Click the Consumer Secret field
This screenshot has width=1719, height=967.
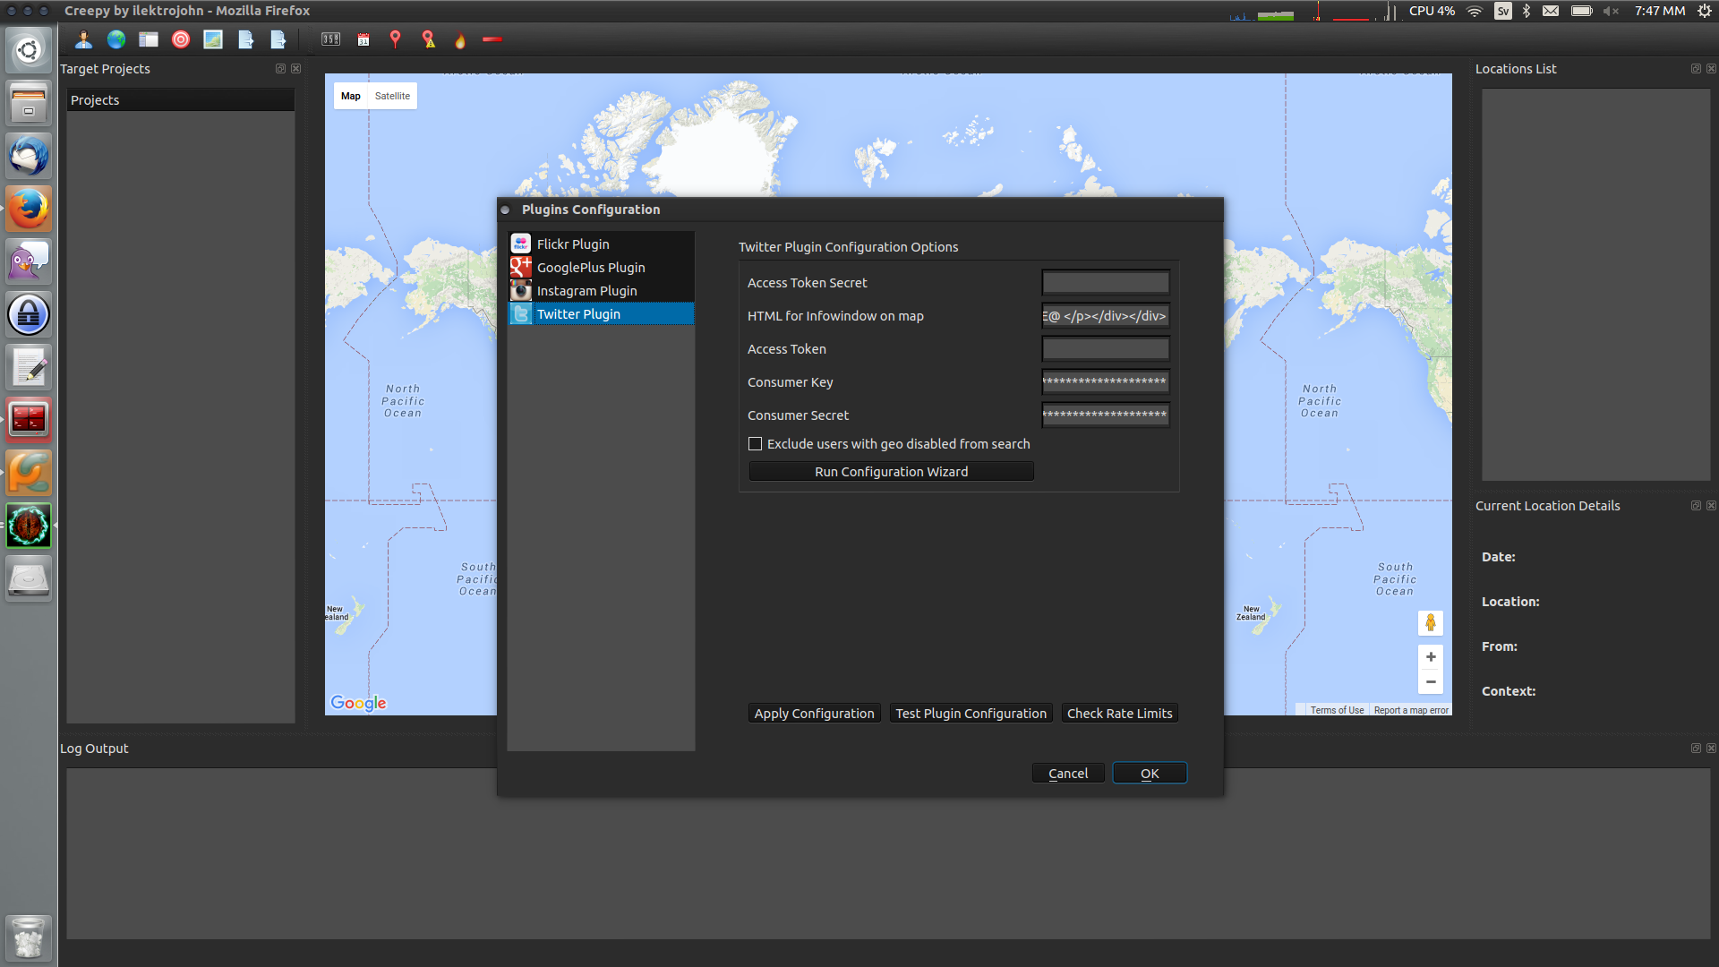click(1106, 415)
